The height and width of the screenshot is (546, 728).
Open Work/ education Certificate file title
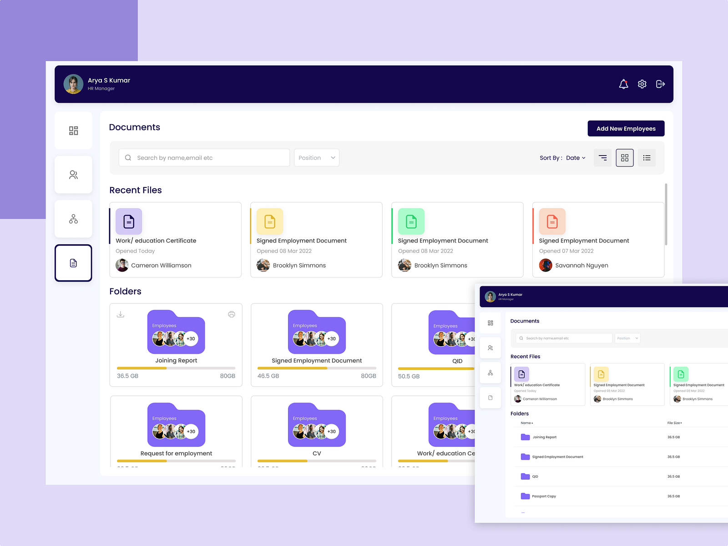click(x=156, y=241)
